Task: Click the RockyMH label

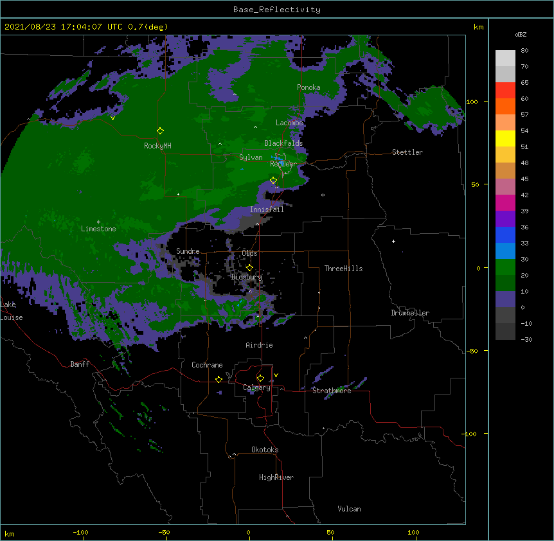Action: (x=157, y=146)
